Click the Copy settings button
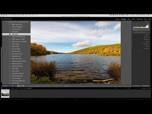The width and height of the screenshot is (152, 114). click(5, 86)
